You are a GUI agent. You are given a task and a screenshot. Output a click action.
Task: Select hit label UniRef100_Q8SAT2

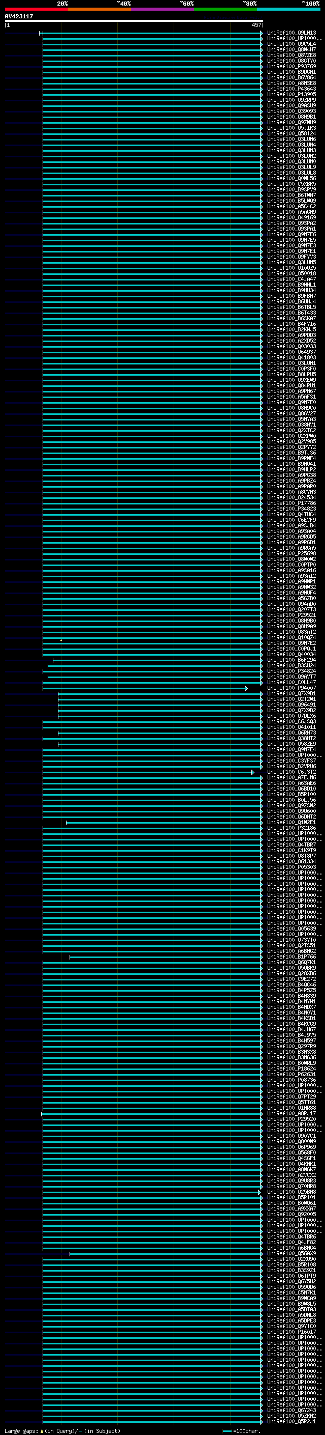point(291,632)
